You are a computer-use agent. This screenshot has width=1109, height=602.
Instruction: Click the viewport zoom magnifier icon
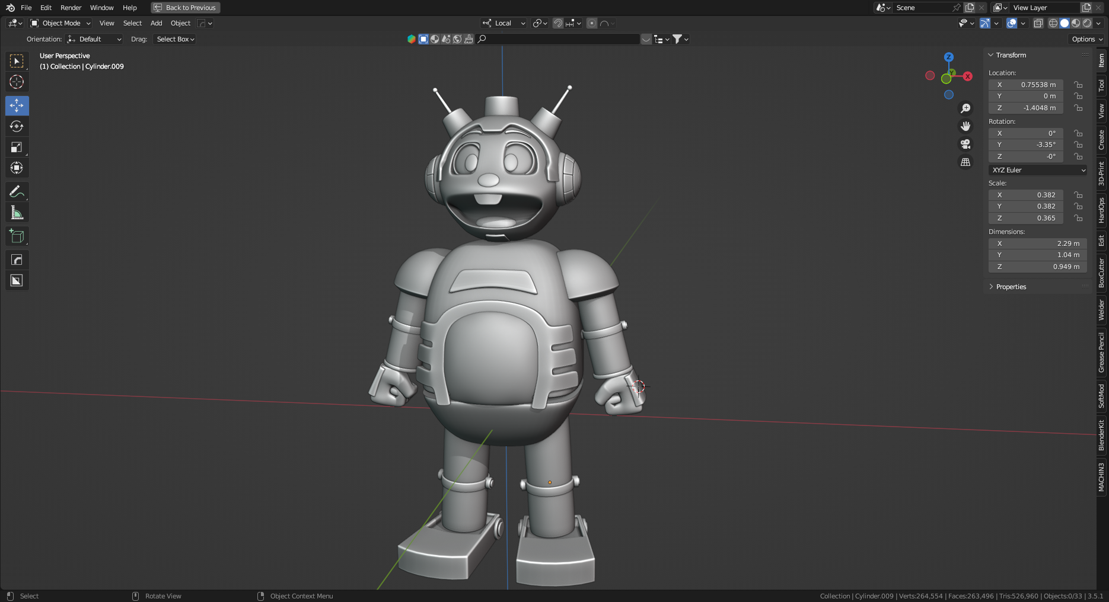(965, 108)
